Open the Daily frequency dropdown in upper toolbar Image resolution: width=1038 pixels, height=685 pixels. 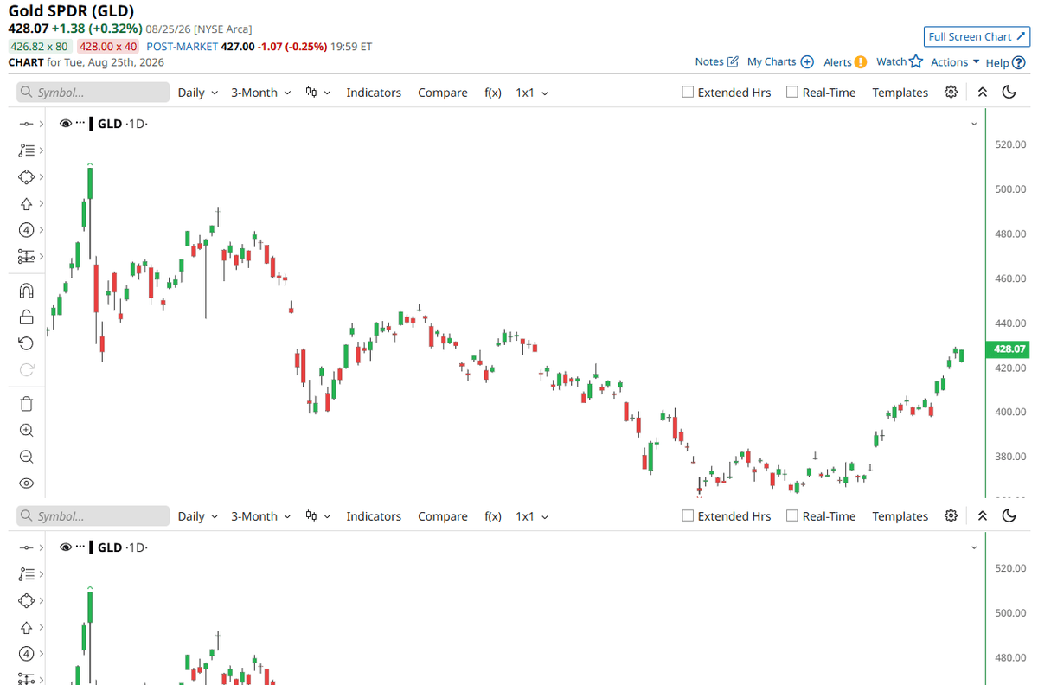(198, 93)
